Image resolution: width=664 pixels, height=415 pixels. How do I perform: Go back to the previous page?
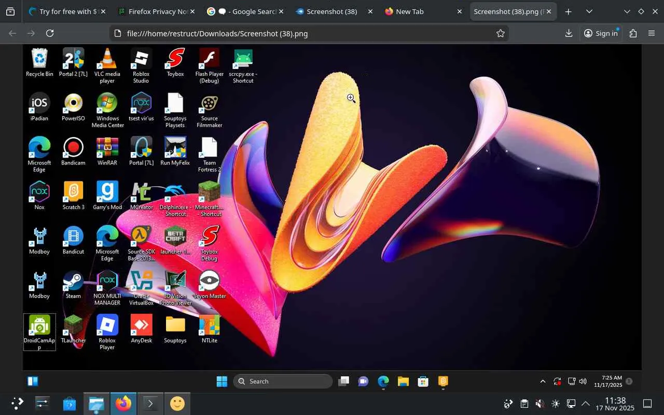coord(12,33)
